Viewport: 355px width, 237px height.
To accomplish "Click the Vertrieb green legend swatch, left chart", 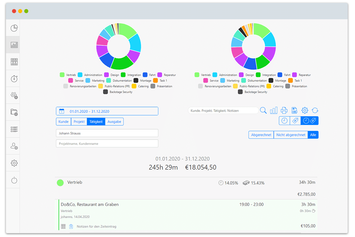I will 62,75.
